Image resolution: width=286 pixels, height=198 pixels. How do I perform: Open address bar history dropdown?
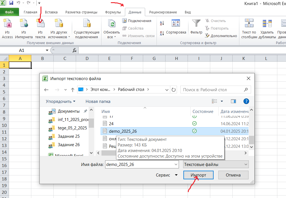(x=167, y=90)
